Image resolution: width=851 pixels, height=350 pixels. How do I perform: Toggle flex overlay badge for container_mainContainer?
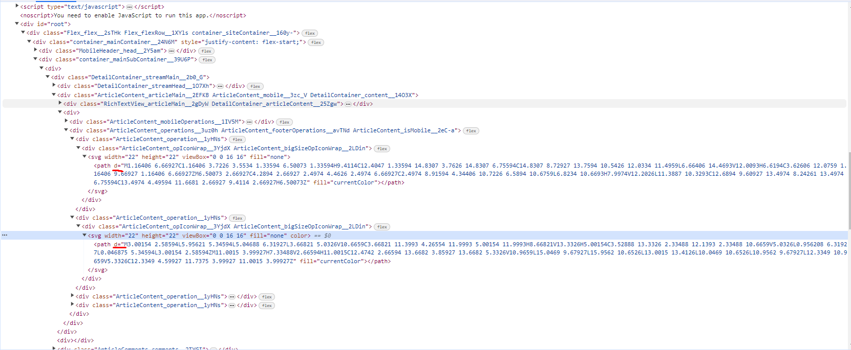click(x=316, y=42)
